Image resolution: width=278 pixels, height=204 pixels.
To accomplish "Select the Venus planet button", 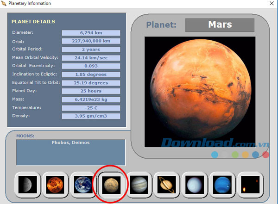I will coord(55,185).
